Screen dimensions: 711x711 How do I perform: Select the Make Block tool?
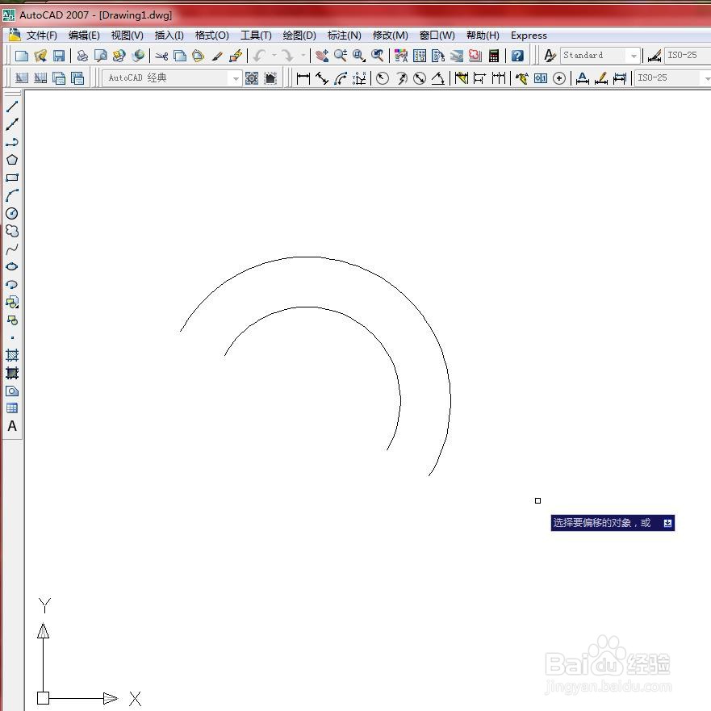12,320
